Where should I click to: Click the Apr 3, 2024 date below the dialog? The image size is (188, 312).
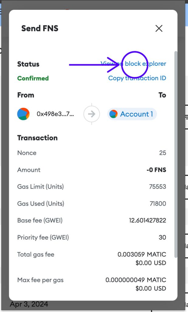coord(29,304)
